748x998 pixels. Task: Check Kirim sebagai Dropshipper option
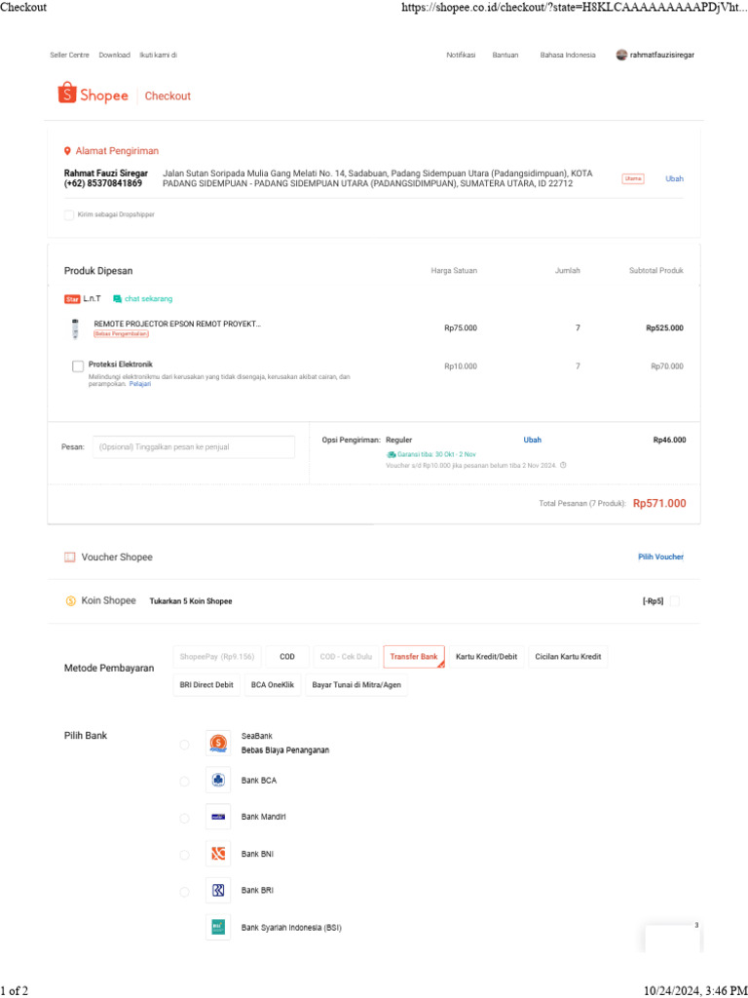pyautogui.click(x=69, y=214)
